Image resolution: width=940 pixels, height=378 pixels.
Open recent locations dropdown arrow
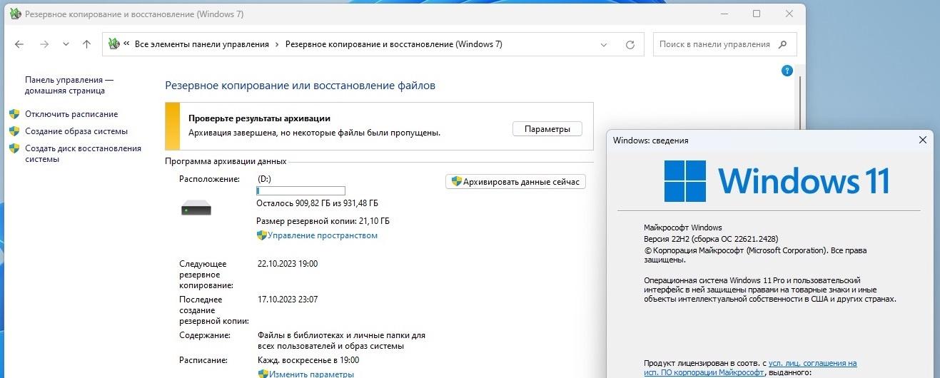point(66,44)
